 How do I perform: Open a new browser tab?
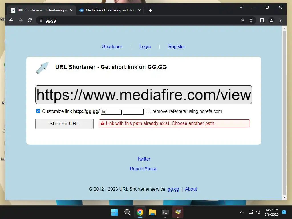pyautogui.click(x=150, y=10)
